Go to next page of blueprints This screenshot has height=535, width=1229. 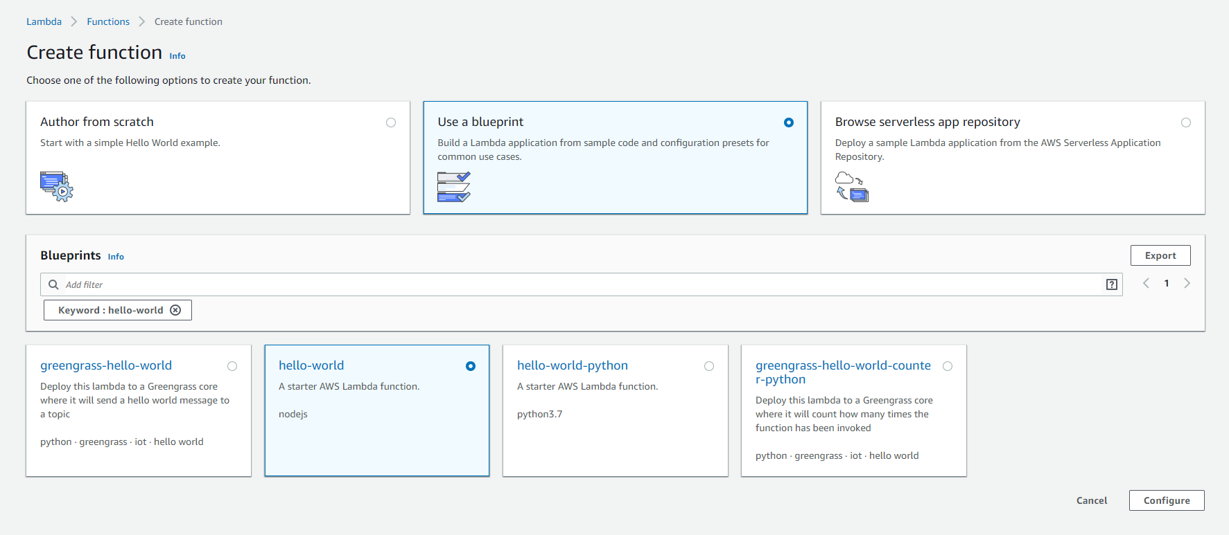click(1187, 283)
